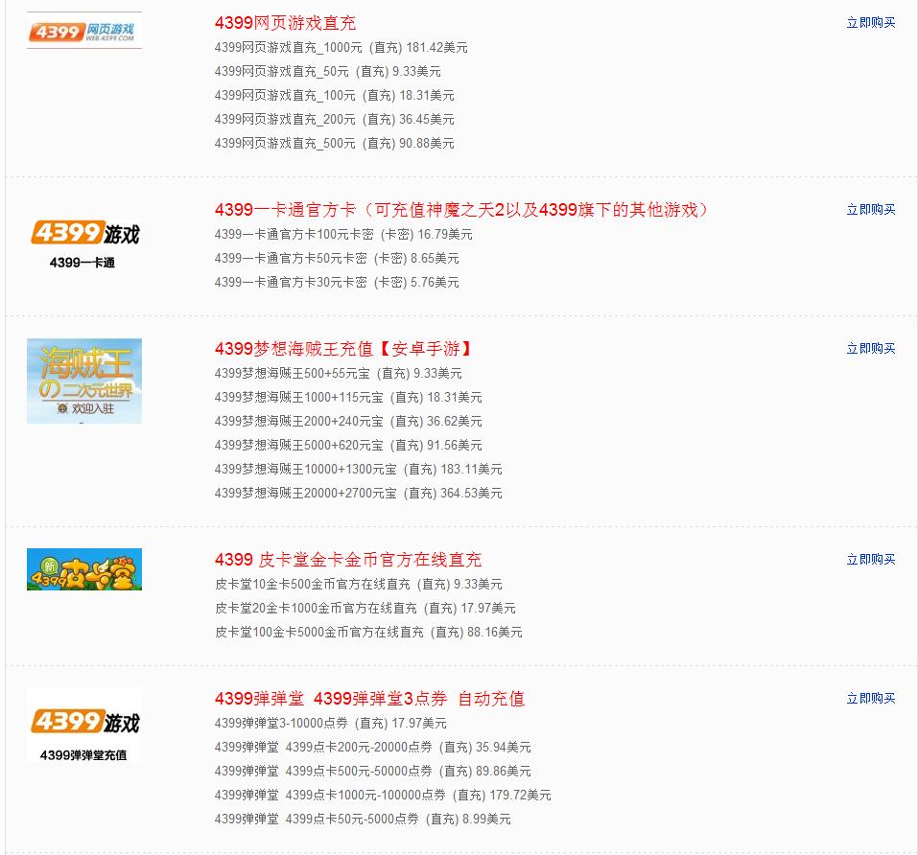Select 4399一卡通官方卡100元卡密 option
Image resolution: width=918 pixels, height=855 pixels.
(x=343, y=235)
